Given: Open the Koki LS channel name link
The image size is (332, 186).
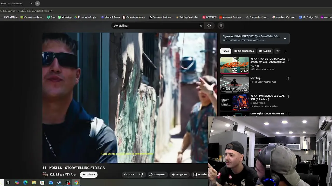Looking at the screenshot, I should pos(54,175).
